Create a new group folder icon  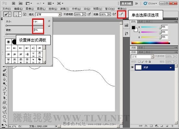click(x=162, y=126)
